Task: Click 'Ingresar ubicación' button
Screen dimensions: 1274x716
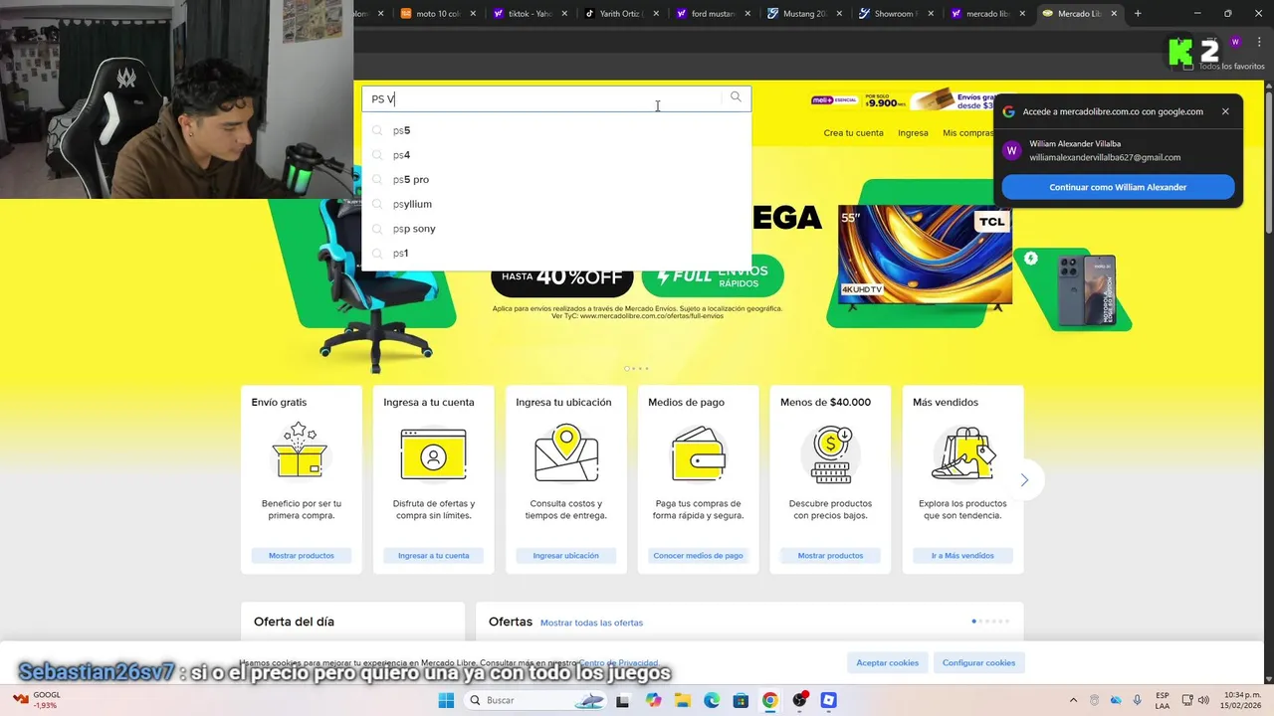Action: click(566, 556)
